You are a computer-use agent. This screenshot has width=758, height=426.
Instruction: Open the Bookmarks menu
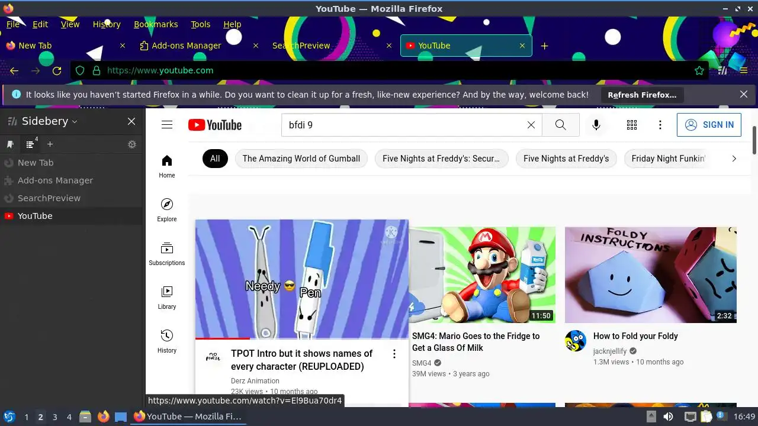click(x=156, y=24)
